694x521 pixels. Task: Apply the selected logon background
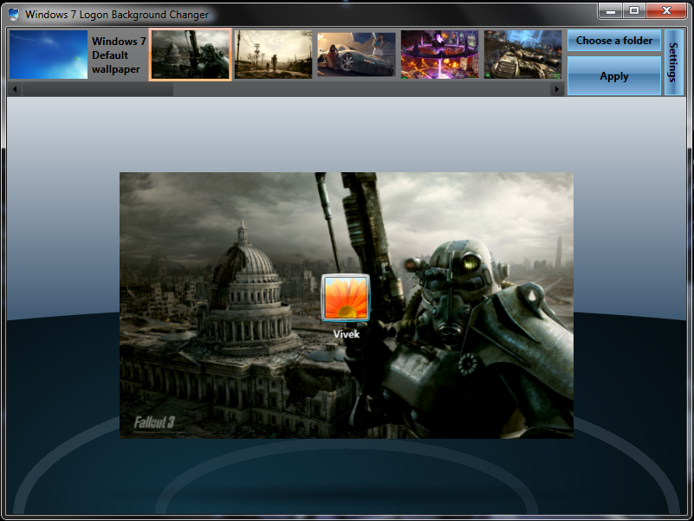point(613,76)
